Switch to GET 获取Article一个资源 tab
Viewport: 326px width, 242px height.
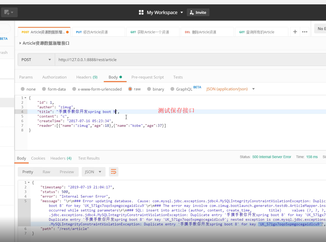153,32
